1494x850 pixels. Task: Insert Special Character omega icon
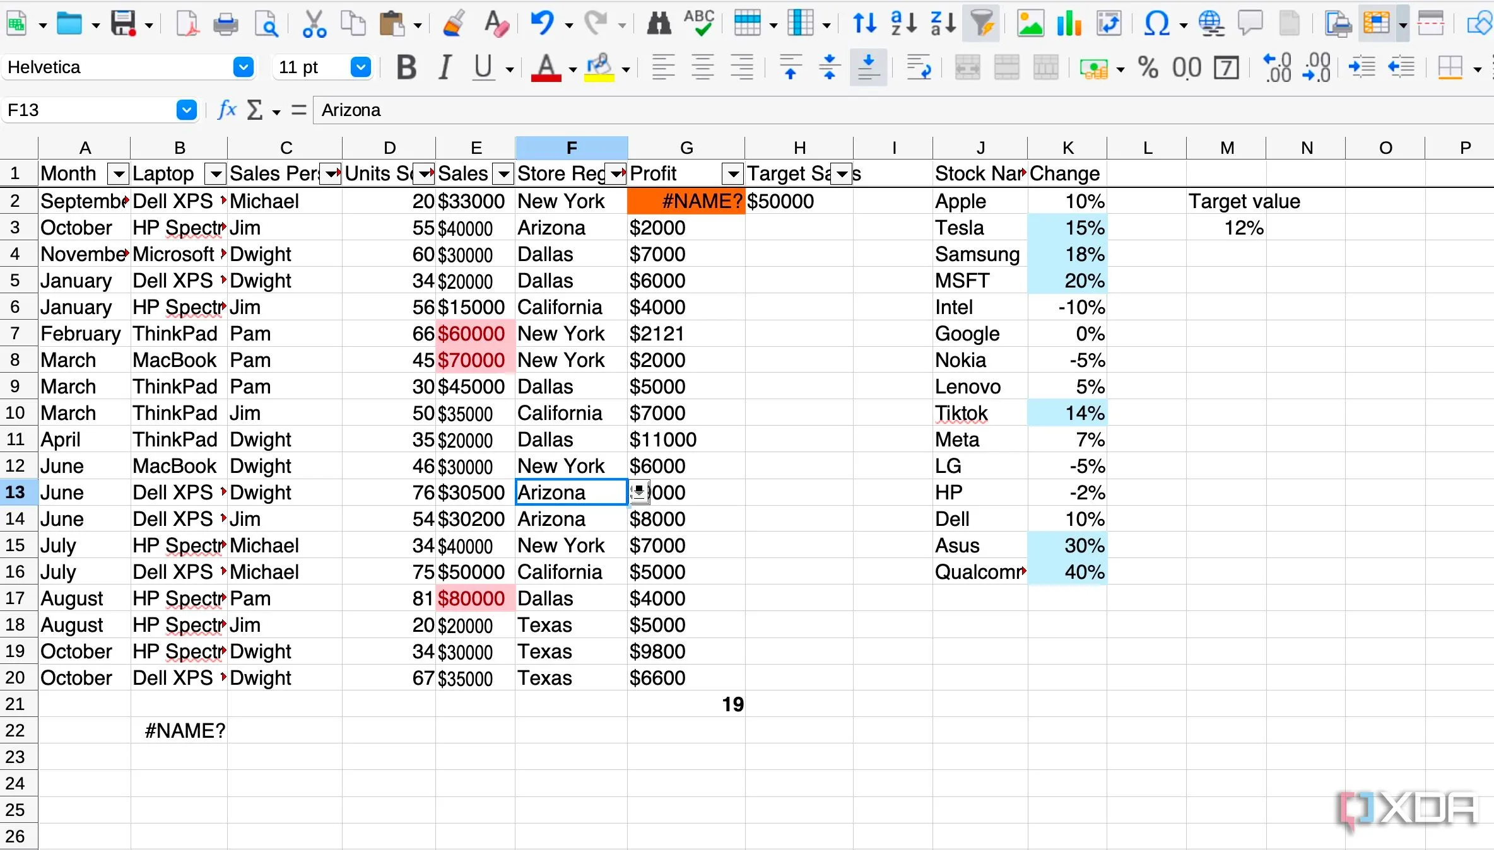point(1156,24)
